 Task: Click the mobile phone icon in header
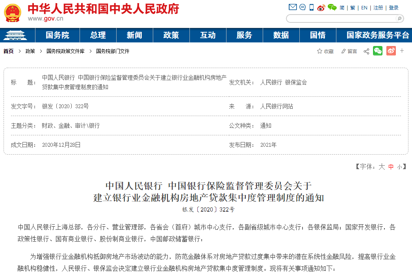click(312, 7)
